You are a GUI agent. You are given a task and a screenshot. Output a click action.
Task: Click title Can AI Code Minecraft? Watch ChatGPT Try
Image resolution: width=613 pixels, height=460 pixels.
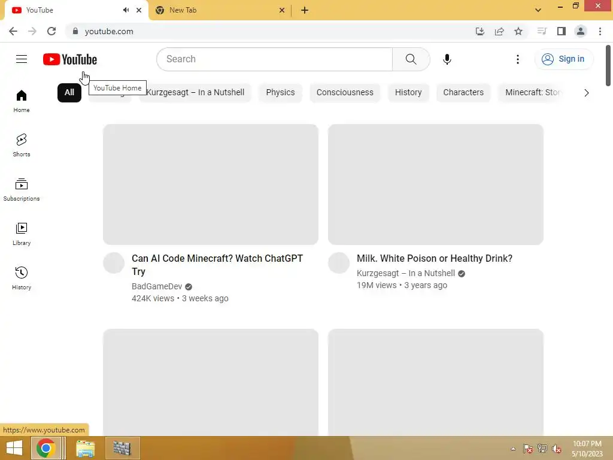coord(217,265)
